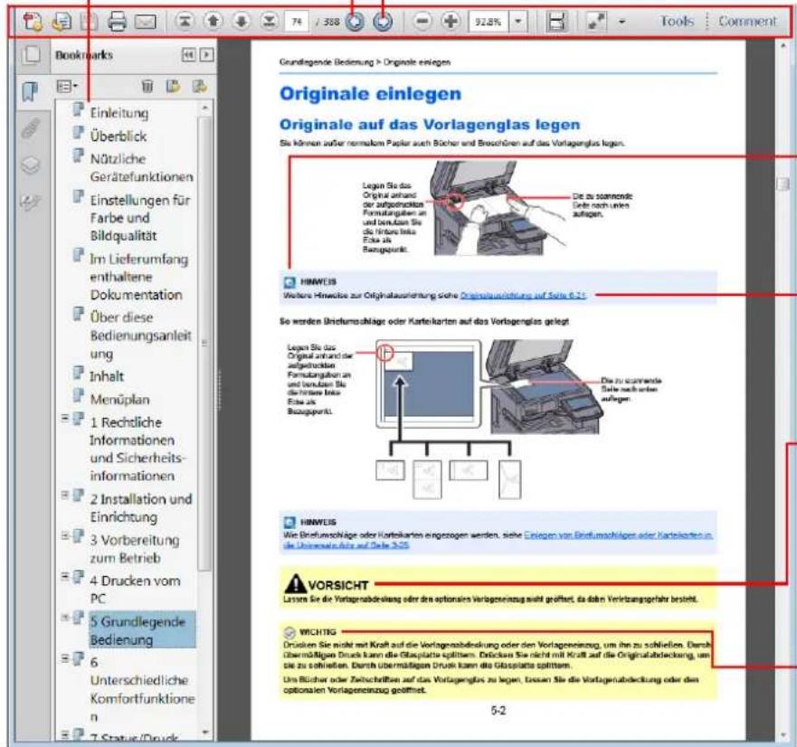Open the Attachments paperclip panel icon
Screen dimensions: 797x747
tap(31, 128)
